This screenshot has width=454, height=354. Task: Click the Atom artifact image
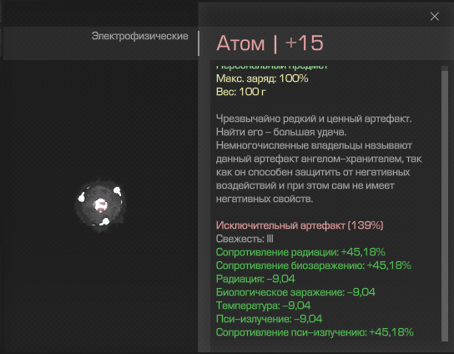click(100, 205)
